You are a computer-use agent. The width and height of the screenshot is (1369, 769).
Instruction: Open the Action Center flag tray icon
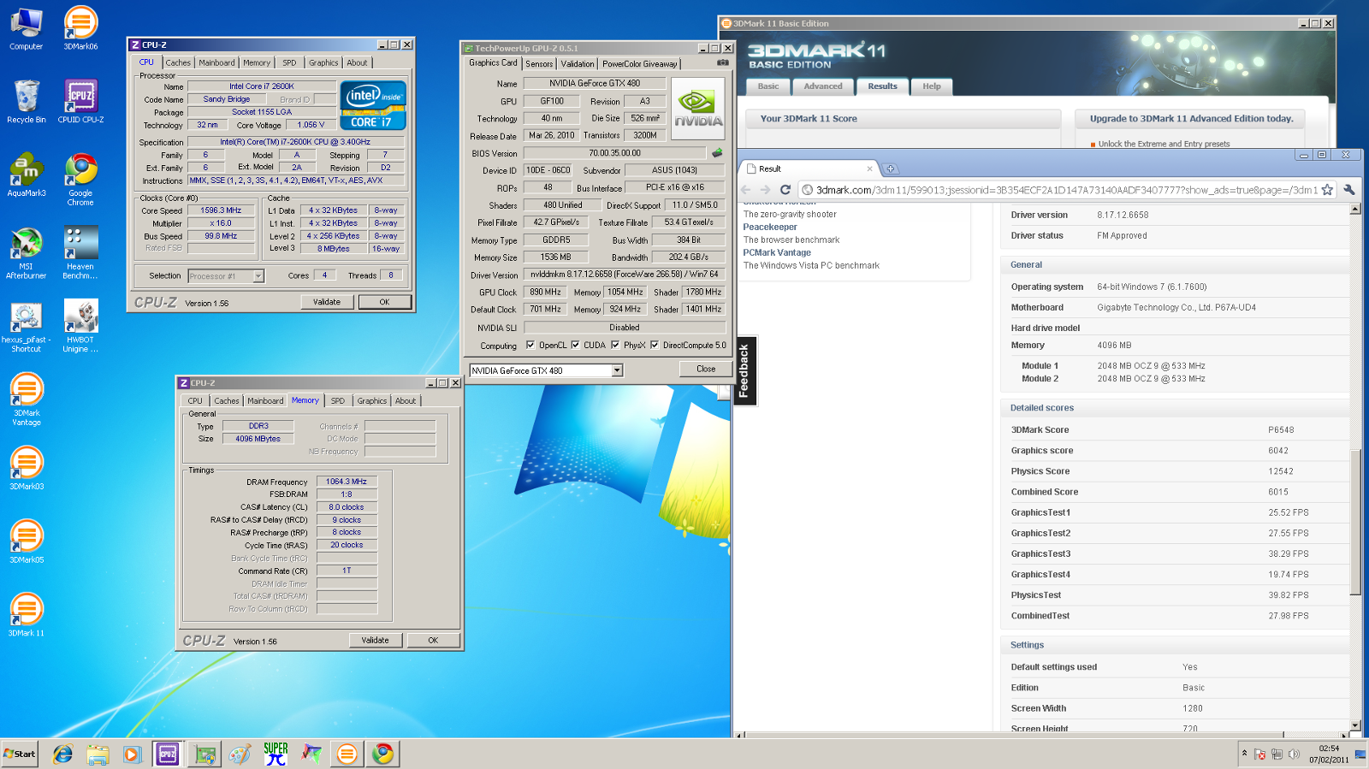tap(1259, 754)
